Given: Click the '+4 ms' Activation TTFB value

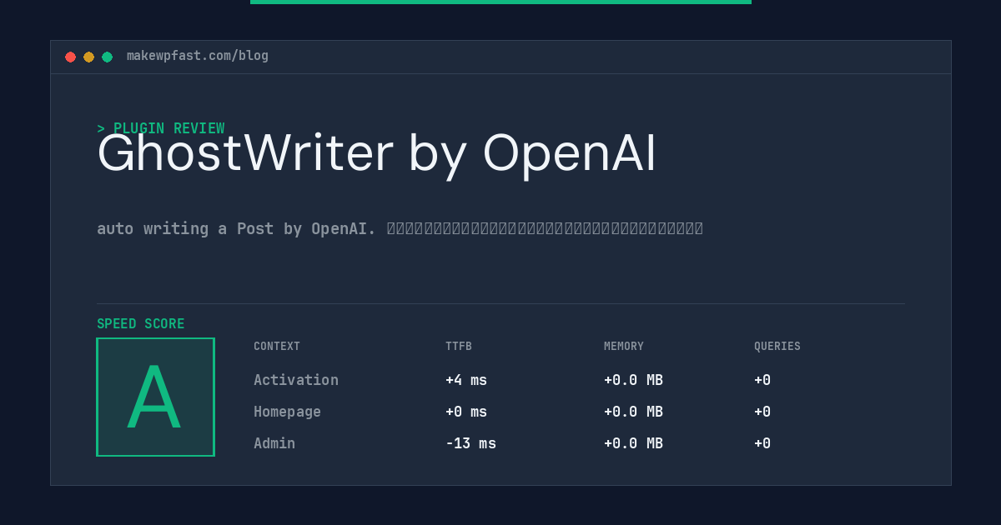Looking at the screenshot, I should [466, 380].
